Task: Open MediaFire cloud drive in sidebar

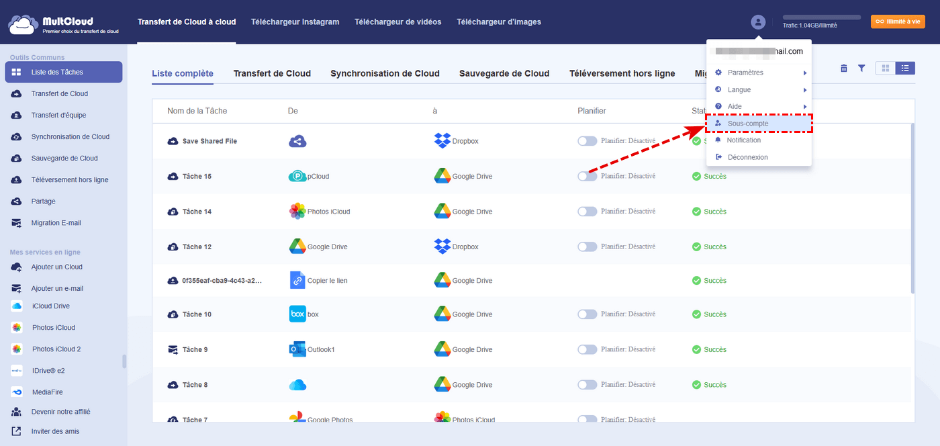Action: 48,392
